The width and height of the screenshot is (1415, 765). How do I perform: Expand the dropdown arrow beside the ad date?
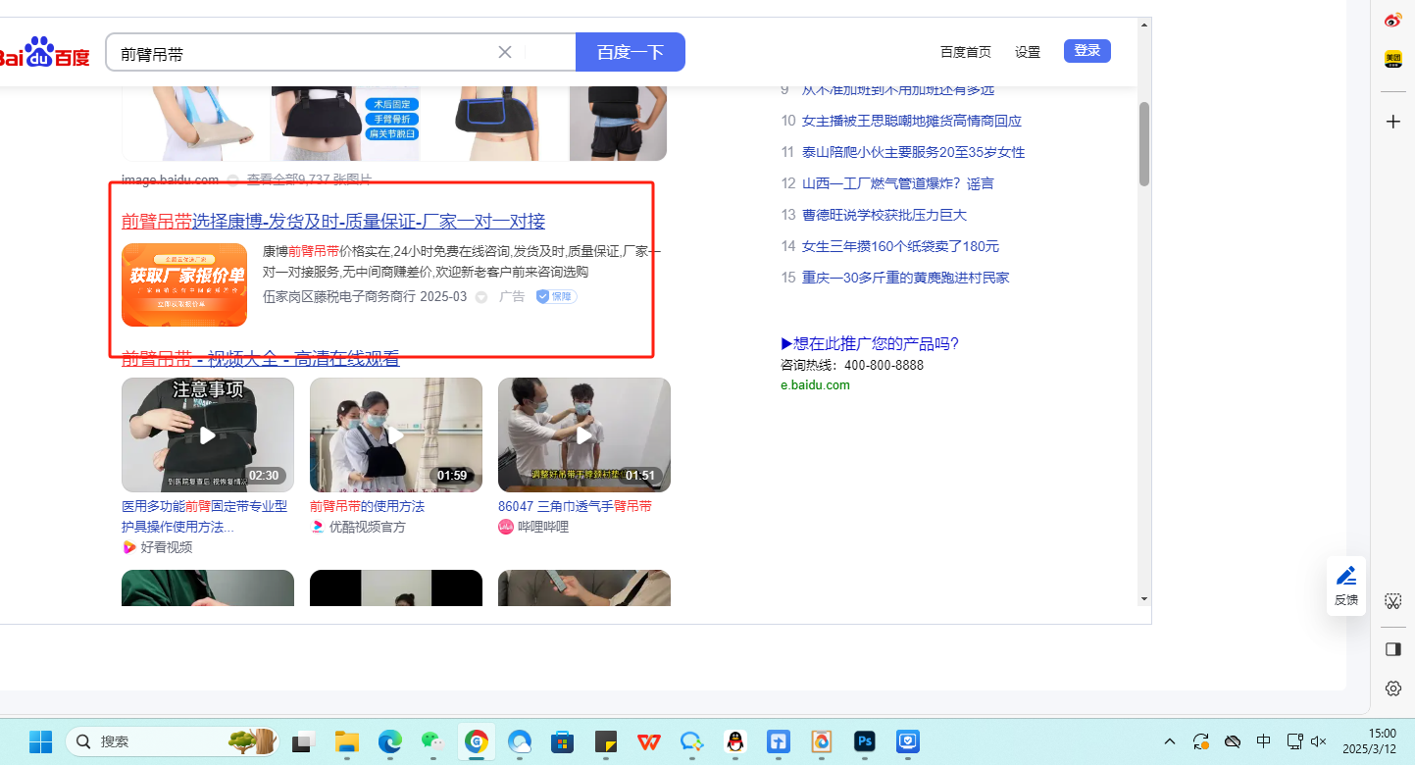[481, 297]
